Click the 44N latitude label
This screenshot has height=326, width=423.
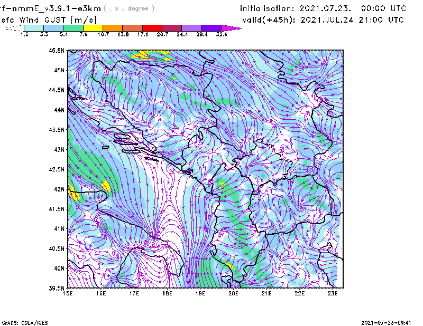pos(59,110)
